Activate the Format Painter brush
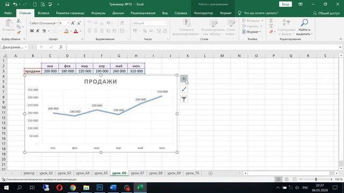Viewport: 344px width, 193px height. coord(19,32)
